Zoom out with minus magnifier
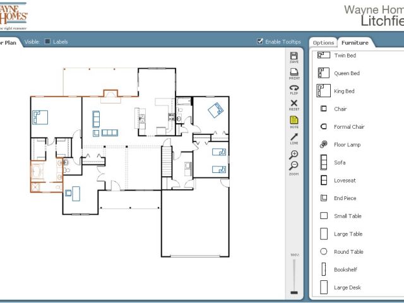Screen dimensions: 404x303 point(294,166)
